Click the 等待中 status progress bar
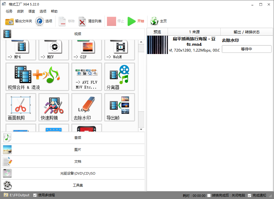The image size is (274, 199). (246, 49)
